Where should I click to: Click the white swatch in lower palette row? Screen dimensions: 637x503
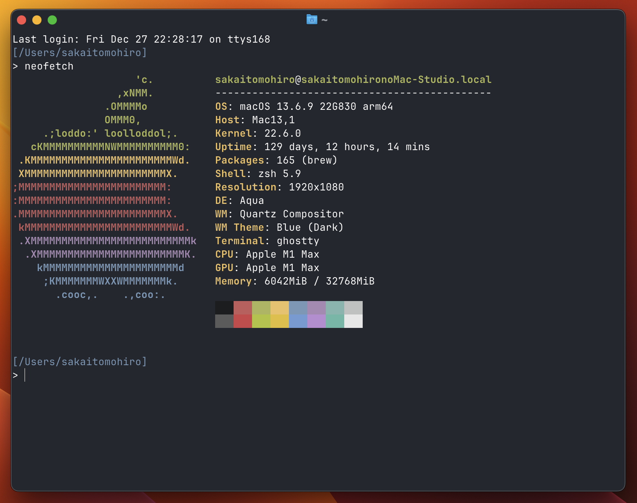point(353,321)
